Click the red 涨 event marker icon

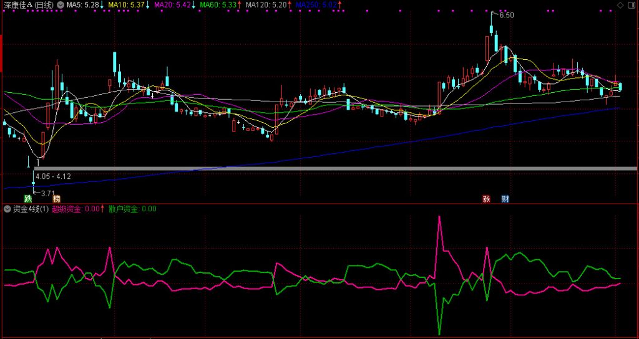[486, 199]
